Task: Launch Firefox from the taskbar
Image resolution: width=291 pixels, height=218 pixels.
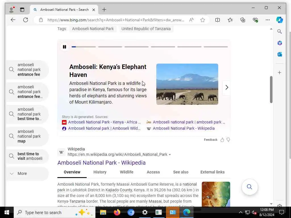Action: click(117, 212)
